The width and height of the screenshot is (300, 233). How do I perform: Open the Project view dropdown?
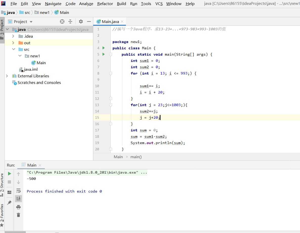click(31, 22)
